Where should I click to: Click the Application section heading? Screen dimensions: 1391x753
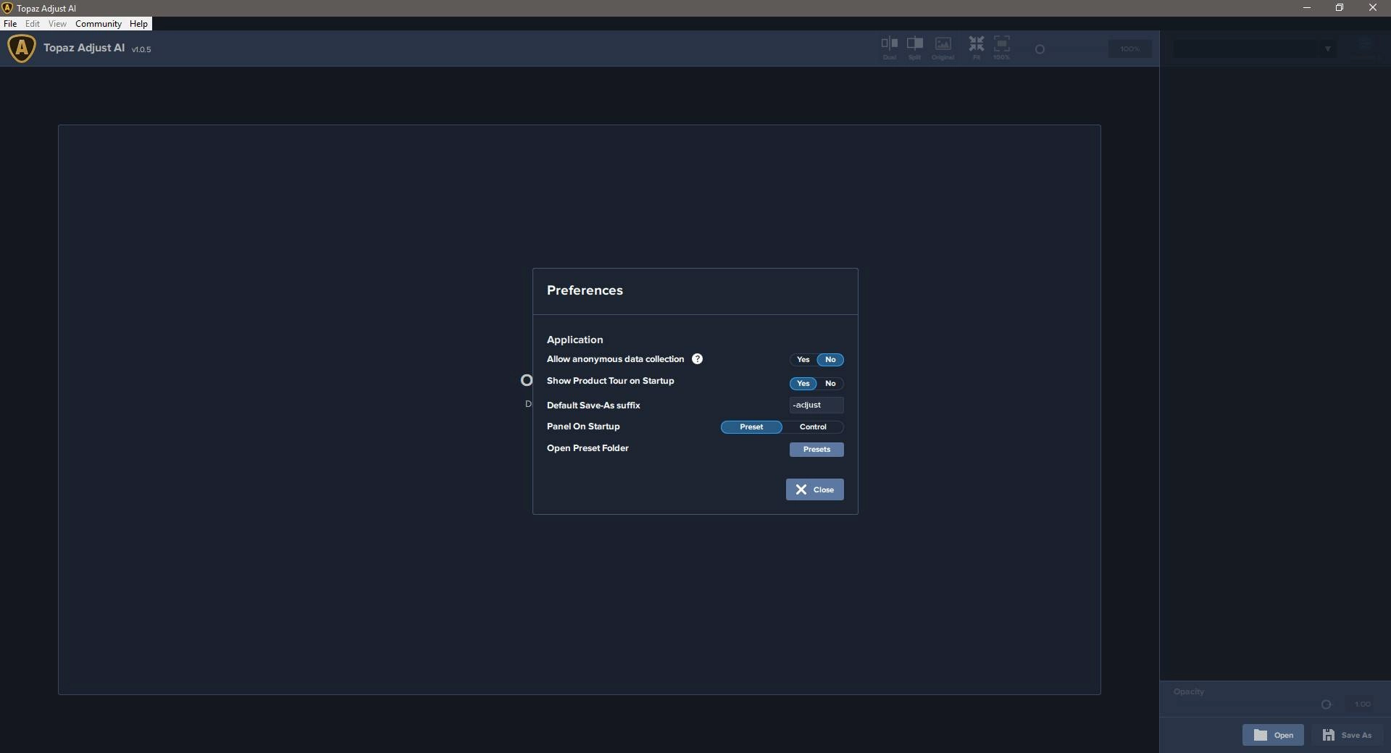(575, 340)
